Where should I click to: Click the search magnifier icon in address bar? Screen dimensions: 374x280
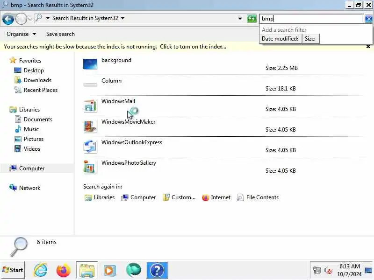click(x=38, y=18)
